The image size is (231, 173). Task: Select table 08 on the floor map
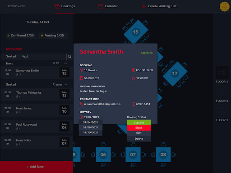[163, 155]
